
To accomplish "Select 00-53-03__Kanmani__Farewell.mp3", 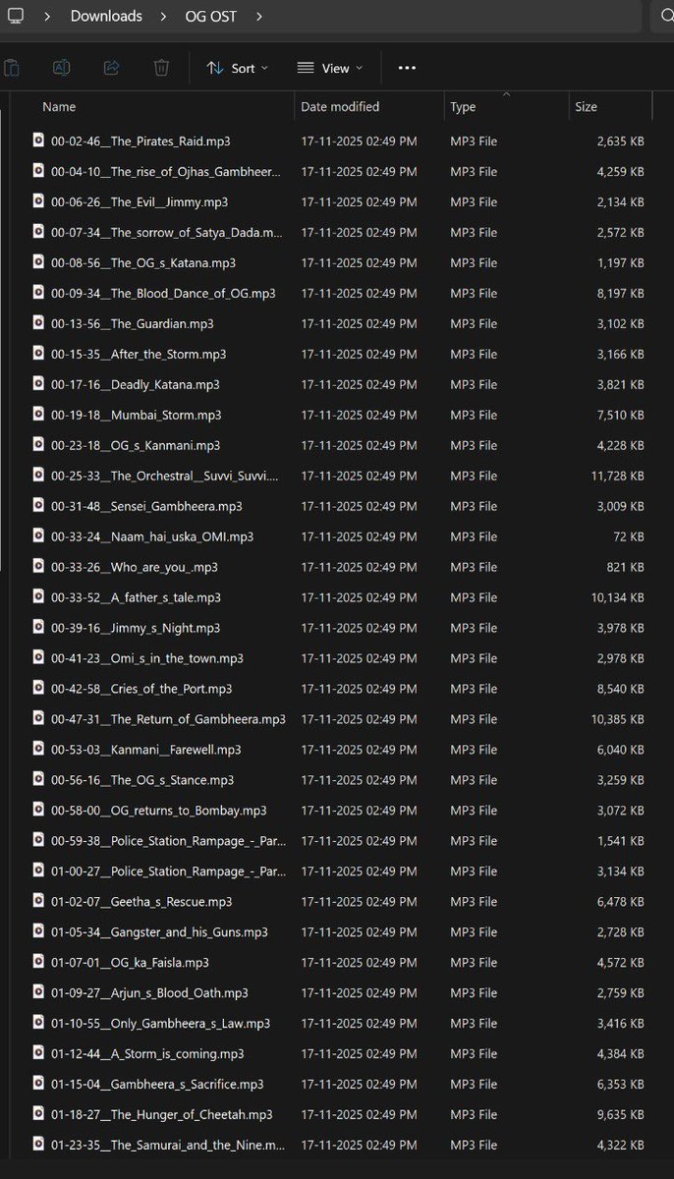I will (146, 750).
